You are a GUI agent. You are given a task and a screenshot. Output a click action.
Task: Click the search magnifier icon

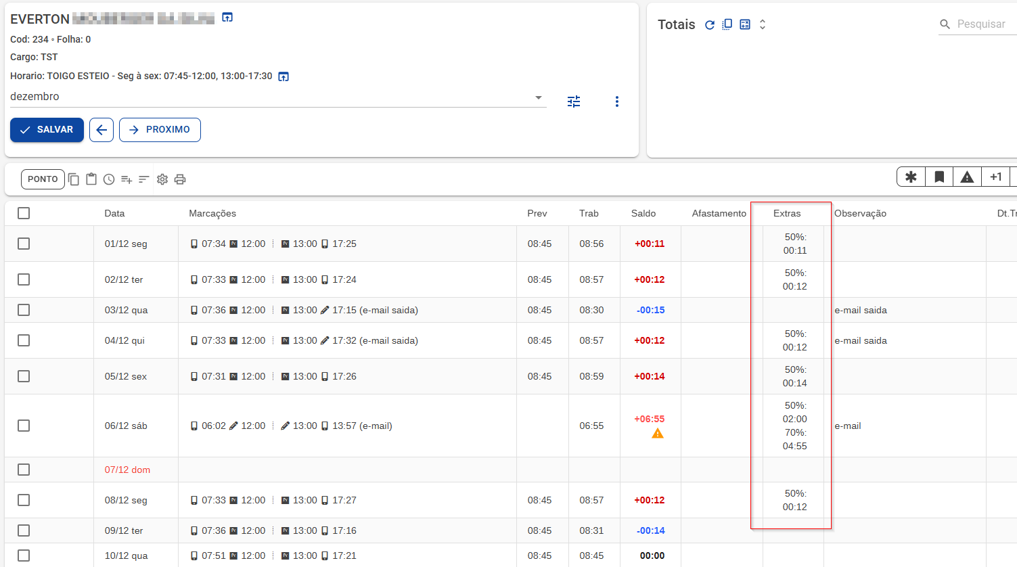[945, 24]
